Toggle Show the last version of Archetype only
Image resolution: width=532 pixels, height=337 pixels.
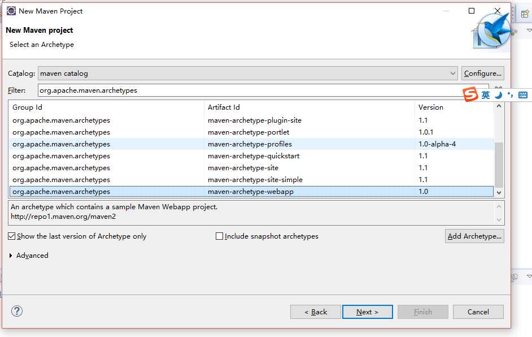click(x=11, y=236)
